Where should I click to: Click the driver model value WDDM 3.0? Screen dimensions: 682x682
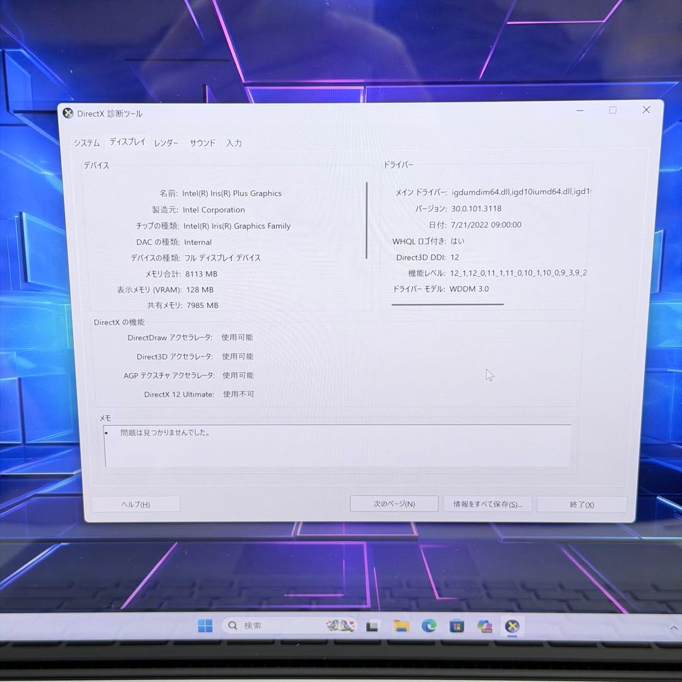(469, 289)
